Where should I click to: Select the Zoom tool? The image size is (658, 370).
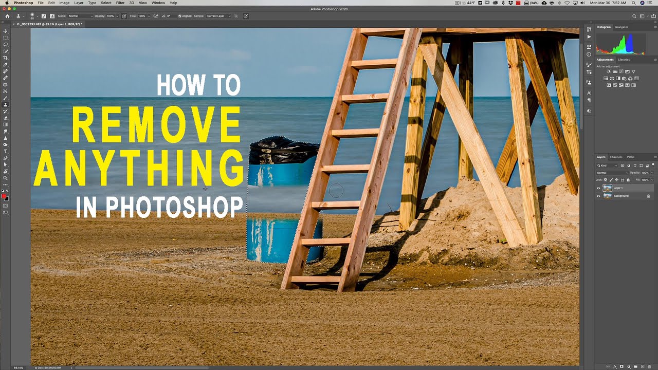[x=6, y=178]
